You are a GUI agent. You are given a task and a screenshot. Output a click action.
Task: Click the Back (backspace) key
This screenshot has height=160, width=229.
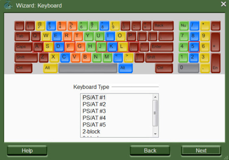point(163,26)
